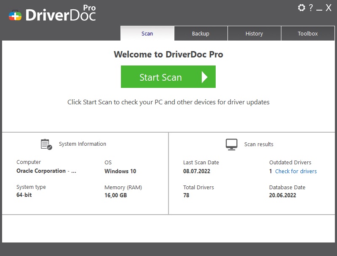
Task: Close the DriverDoc window with X
Action: coord(329,8)
